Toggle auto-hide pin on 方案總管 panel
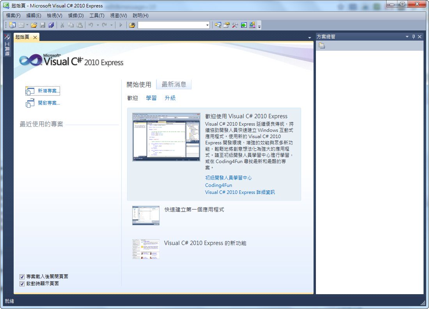This screenshot has height=309, width=429. [413, 37]
